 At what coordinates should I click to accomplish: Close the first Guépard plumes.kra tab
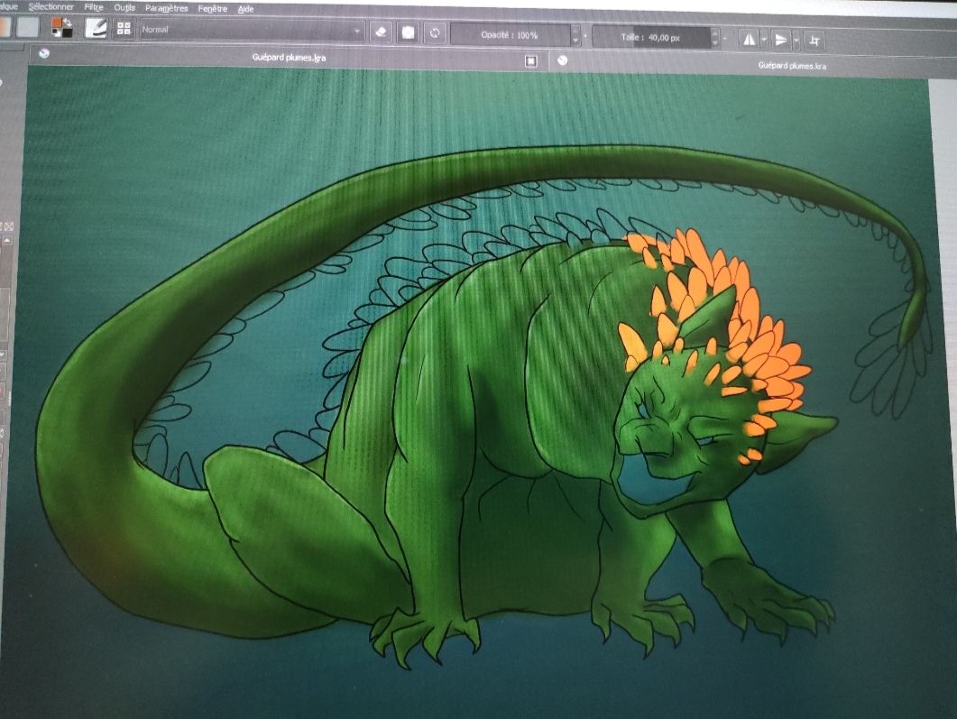pos(531,61)
